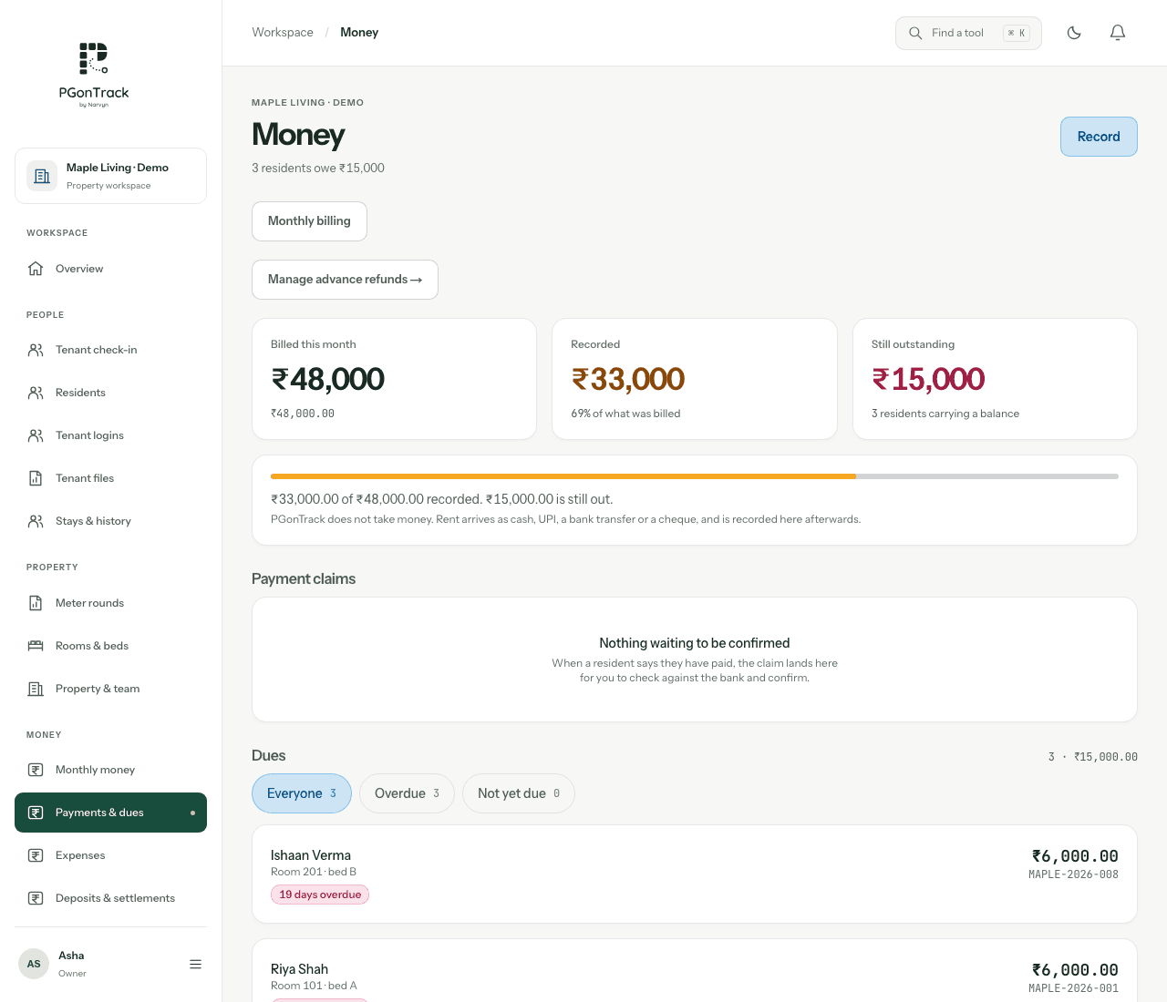The width and height of the screenshot is (1167, 1002).
Task: Open Monthly money
Action: click(x=110, y=770)
